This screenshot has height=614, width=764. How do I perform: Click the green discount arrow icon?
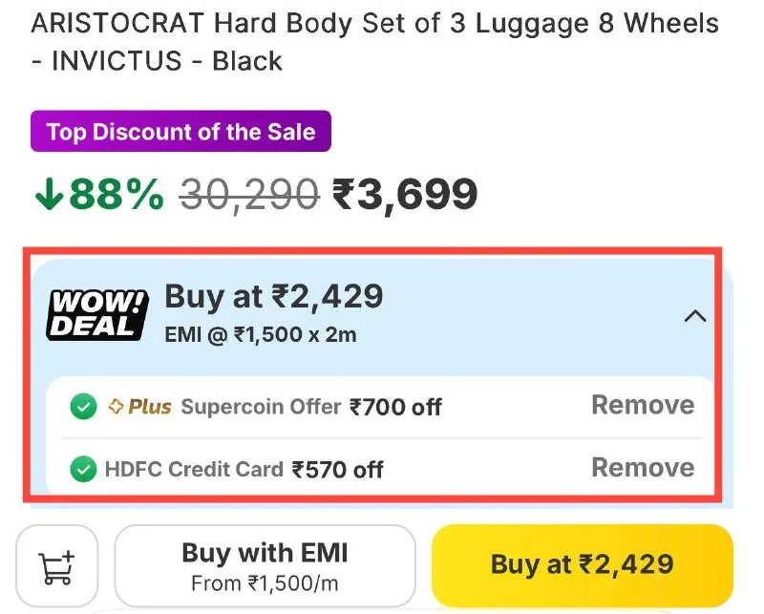tap(49, 194)
